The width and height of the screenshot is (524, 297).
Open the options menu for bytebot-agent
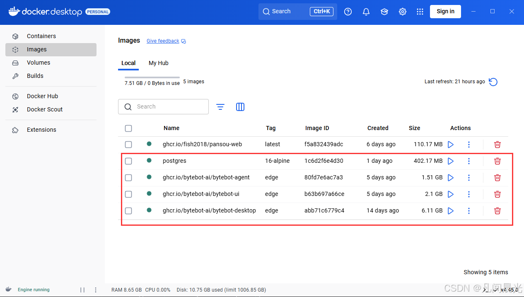(x=468, y=177)
